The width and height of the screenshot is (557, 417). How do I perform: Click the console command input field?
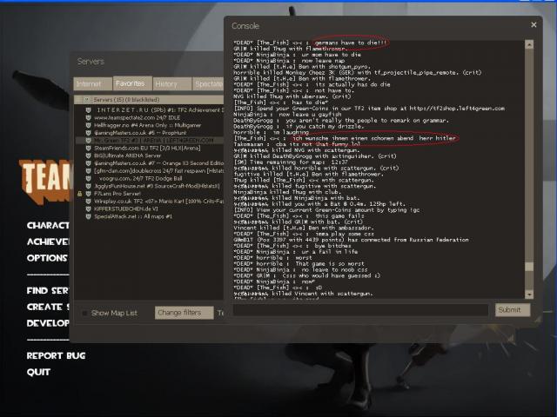click(x=360, y=310)
